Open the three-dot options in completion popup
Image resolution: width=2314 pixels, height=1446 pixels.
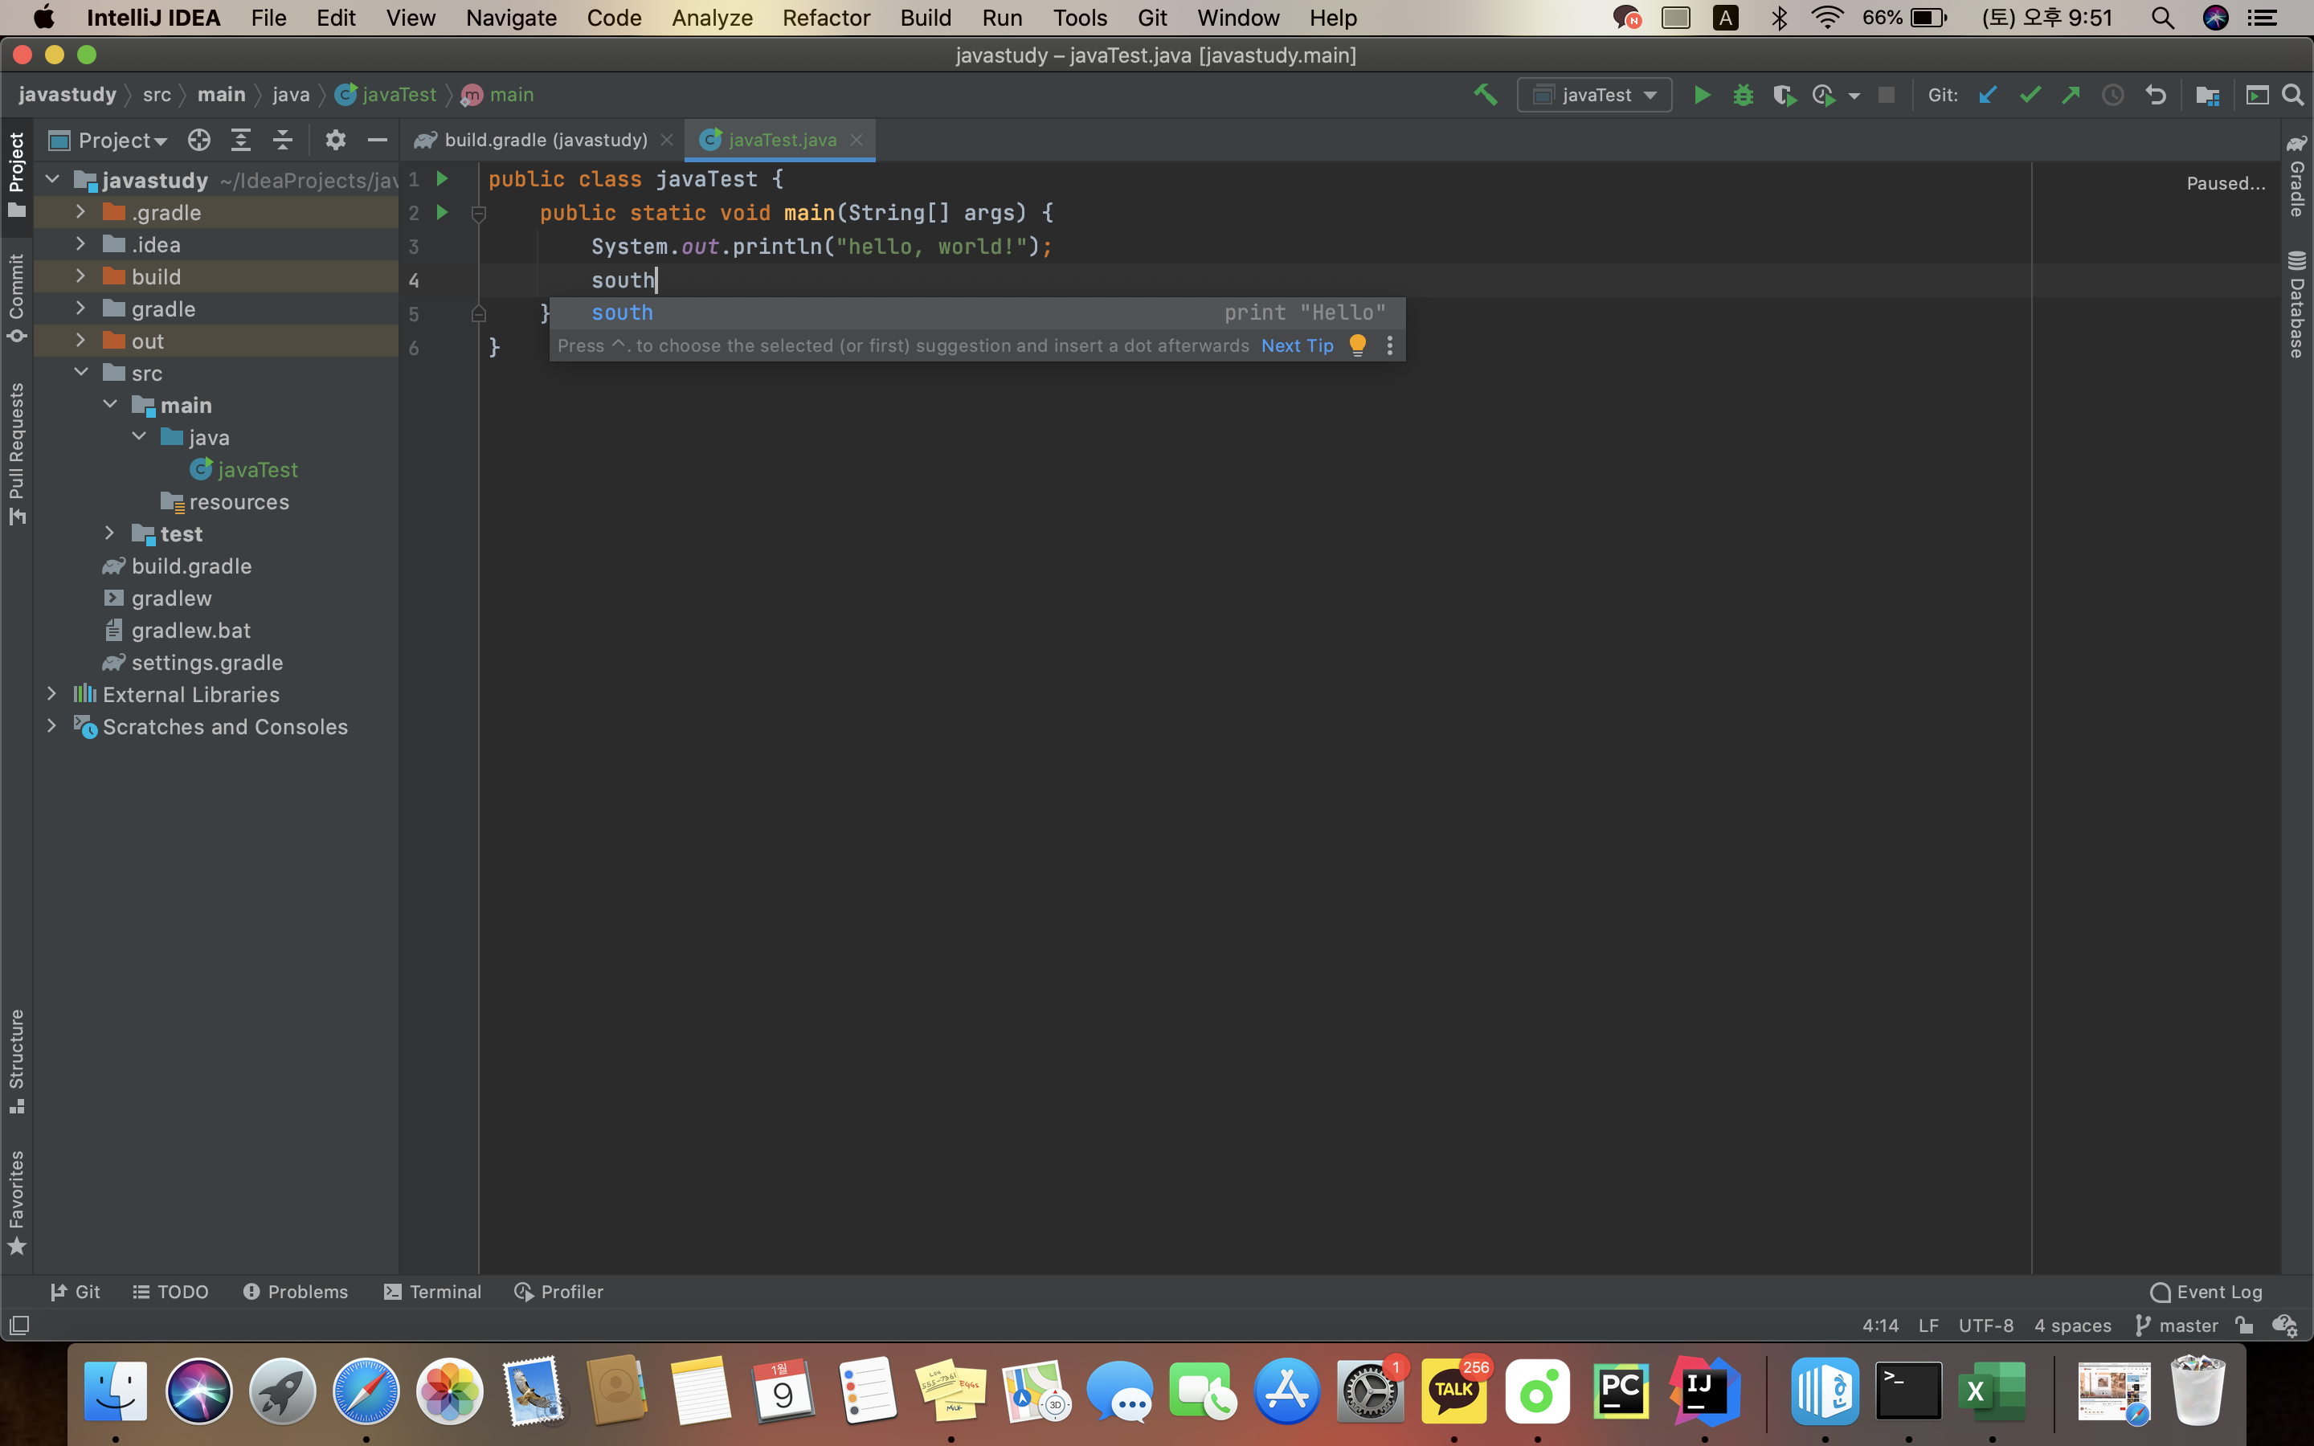click(1389, 345)
